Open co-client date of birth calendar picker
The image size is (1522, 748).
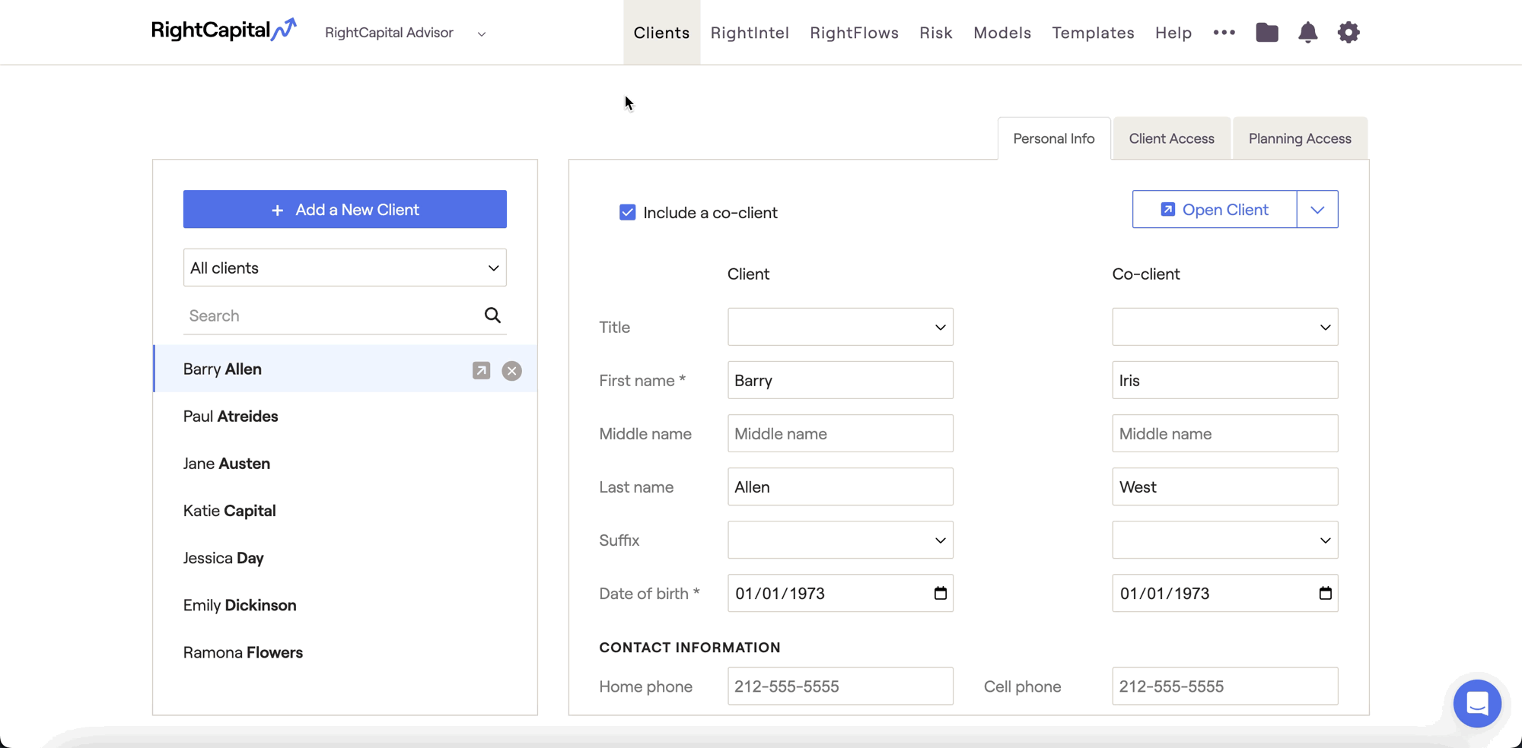(x=1325, y=593)
